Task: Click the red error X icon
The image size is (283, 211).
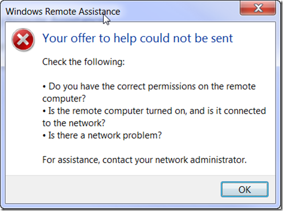Action: point(23,40)
